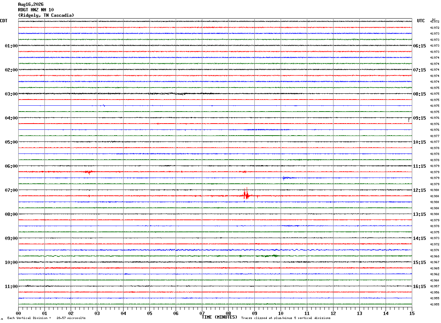Image resolution: width=441 pixels, height=323 pixels.
Task: Select the 05:00 CDT time label
Action: tap(11, 142)
